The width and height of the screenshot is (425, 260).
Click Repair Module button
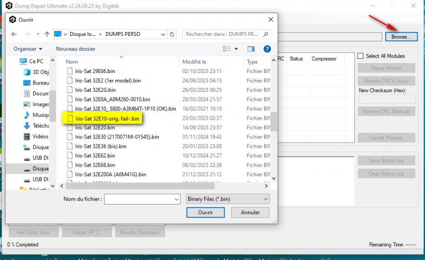coord(386,68)
